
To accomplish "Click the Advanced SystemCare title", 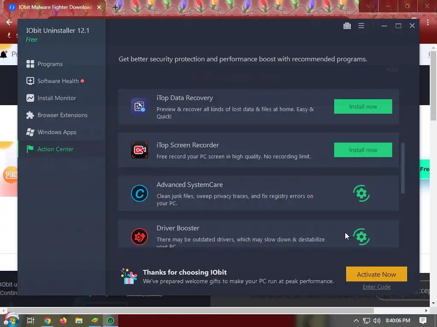I will click(189, 185).
